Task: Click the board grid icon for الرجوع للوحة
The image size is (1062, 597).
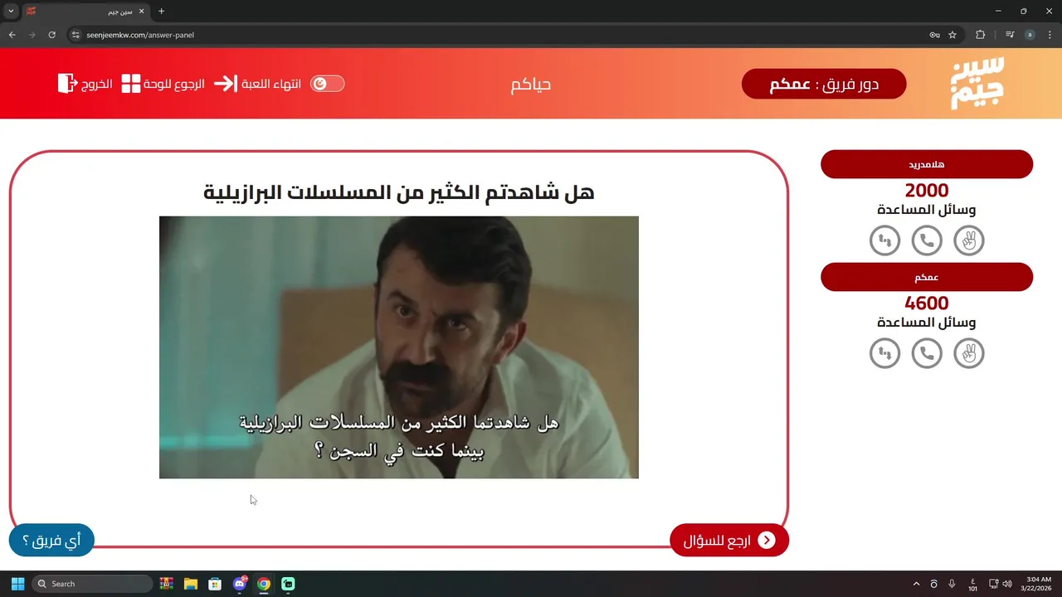Action: point(131,84)
